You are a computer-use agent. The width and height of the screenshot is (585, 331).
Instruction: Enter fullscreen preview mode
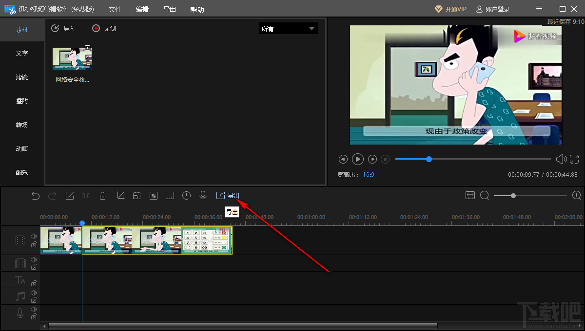(x=574, y=159)
